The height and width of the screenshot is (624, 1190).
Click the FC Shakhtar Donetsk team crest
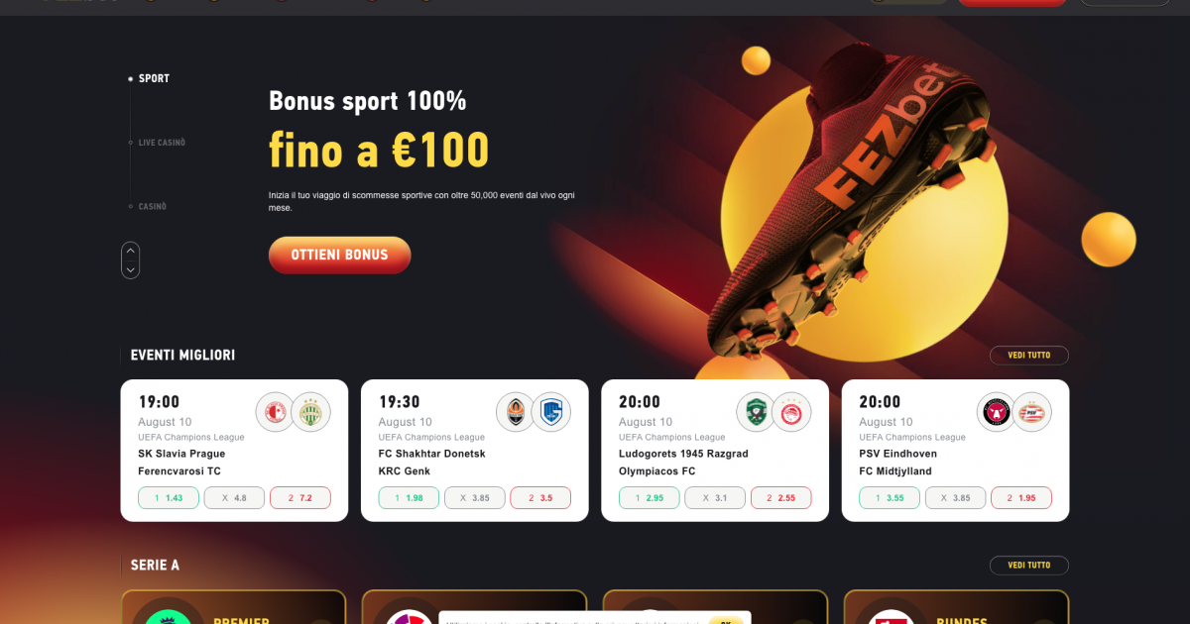point(515,412)
